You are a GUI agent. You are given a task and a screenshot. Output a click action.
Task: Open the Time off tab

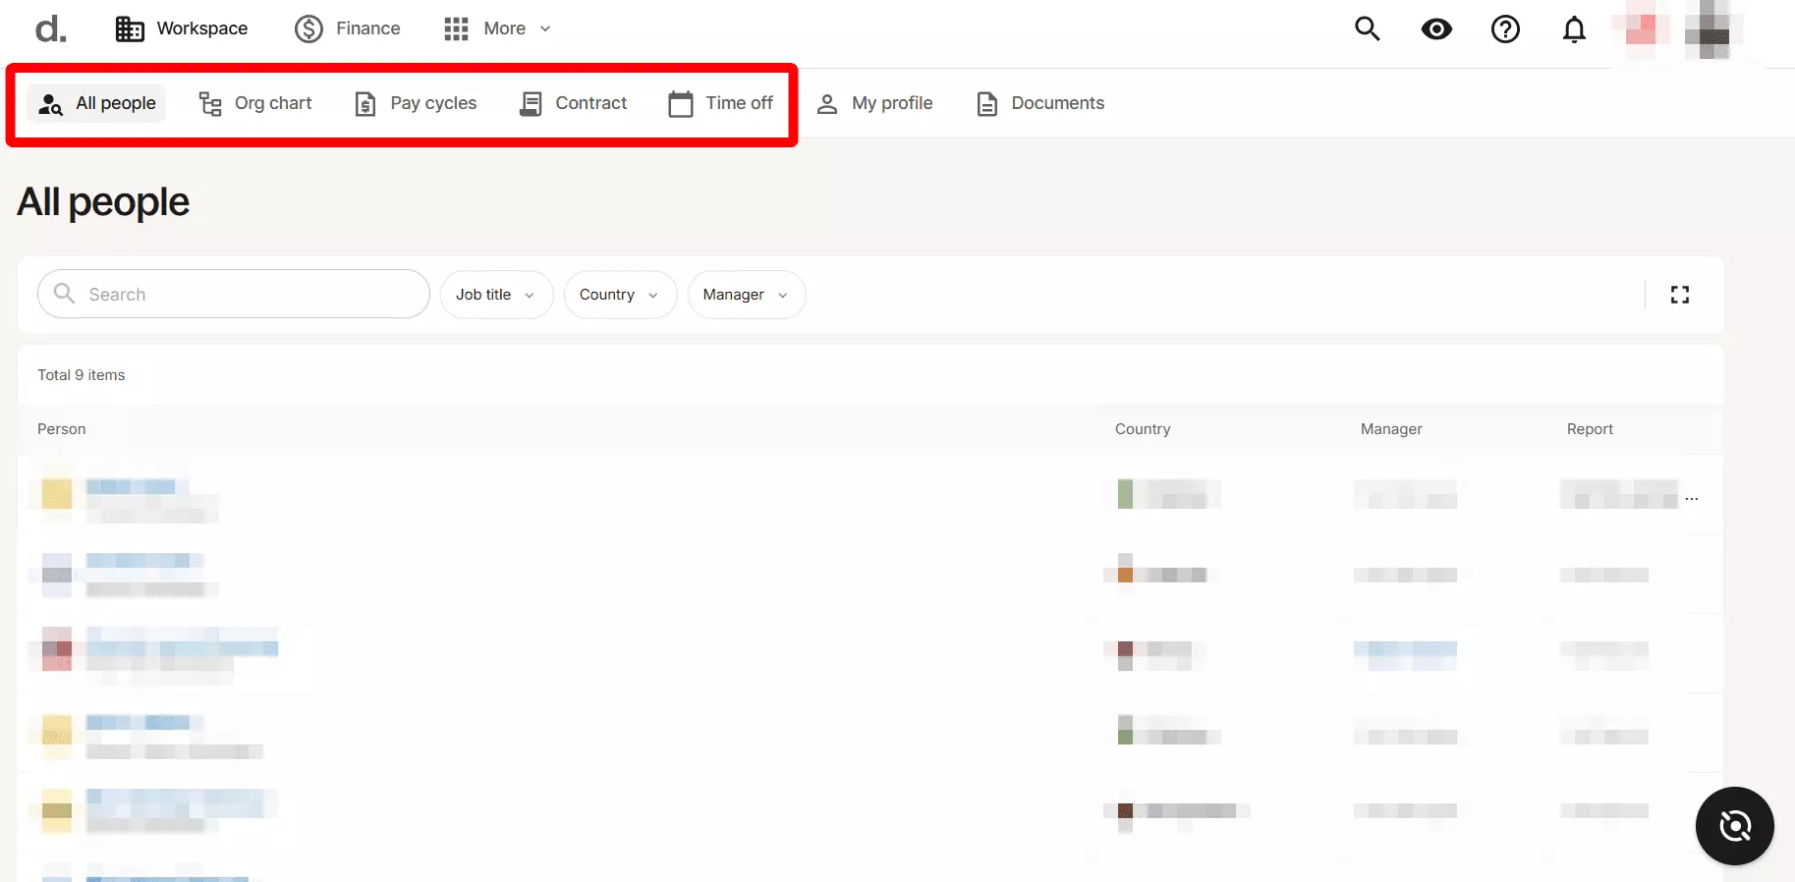click(x=721, y=103)
